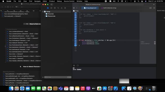The image size is (165, 92).
Task: Show quick look for Java Coder result
Action: tap(155, 44)
